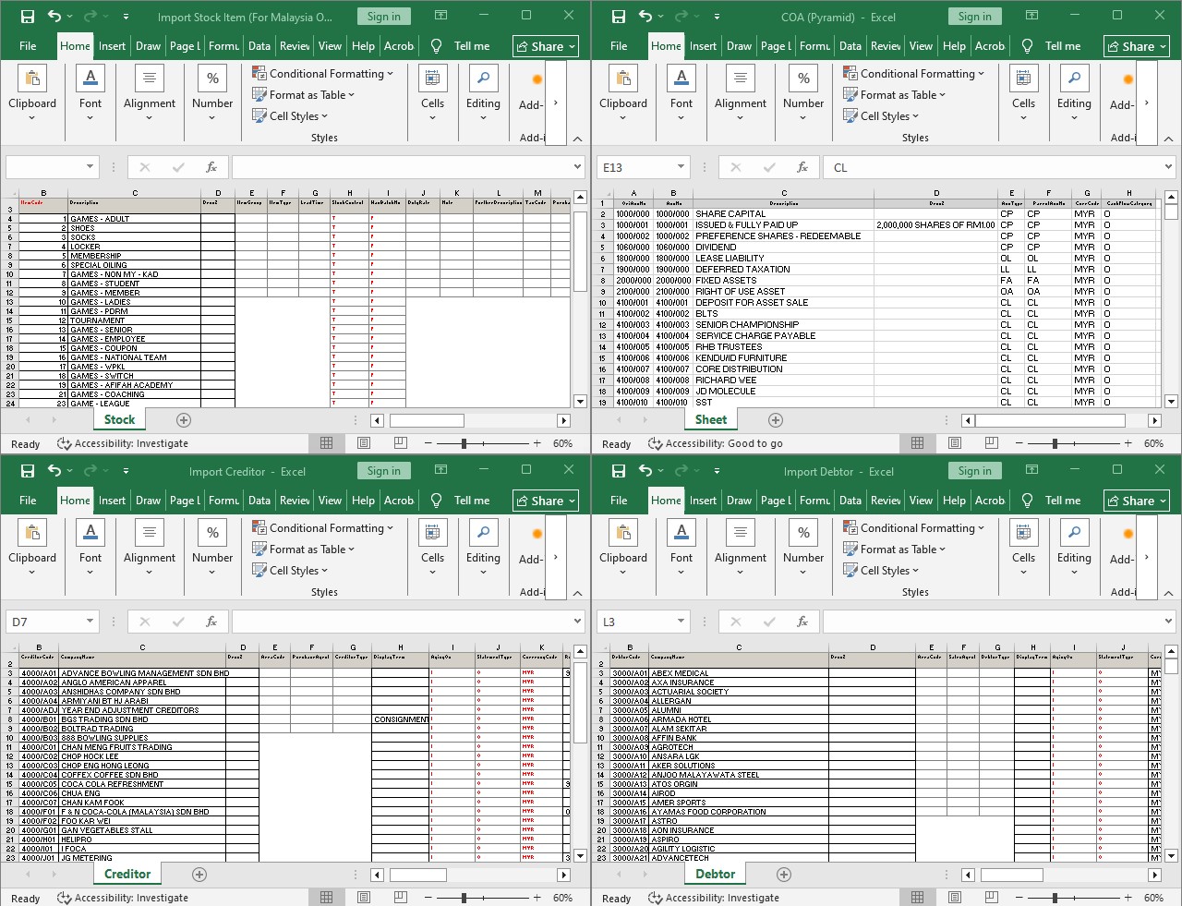Click the Tell me lightbulb in Import Stock window
The image size is (1182, 906).
click(437, 46)
